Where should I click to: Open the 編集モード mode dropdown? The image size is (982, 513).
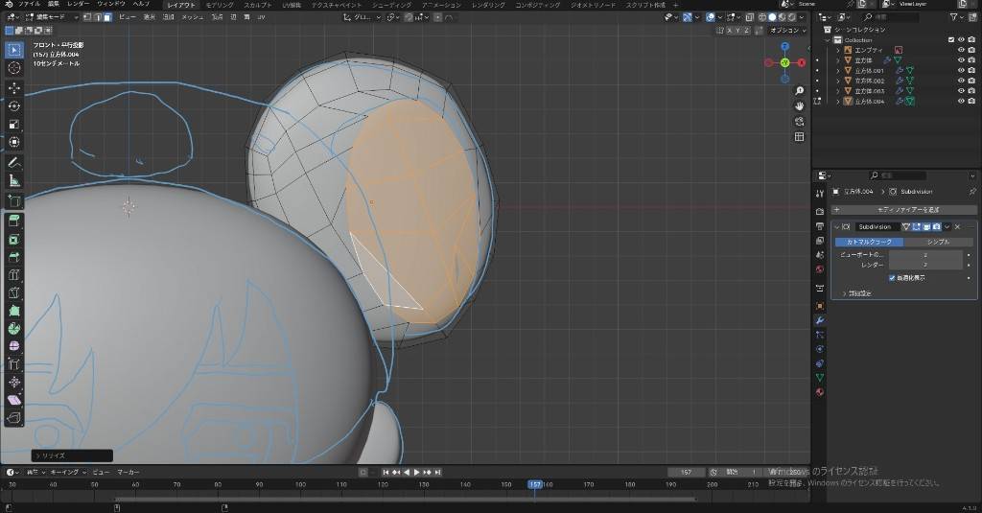pyautogui.click(x=52, y=17)
